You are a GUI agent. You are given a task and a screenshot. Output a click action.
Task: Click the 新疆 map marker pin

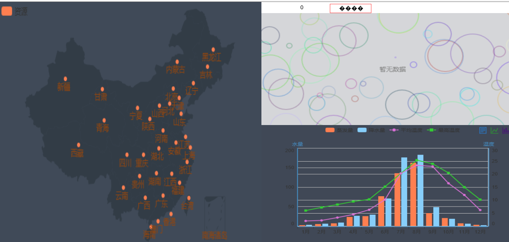coord(65,79)
